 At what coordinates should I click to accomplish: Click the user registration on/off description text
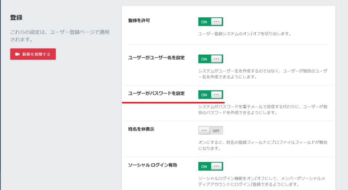[x=245, y=34]
